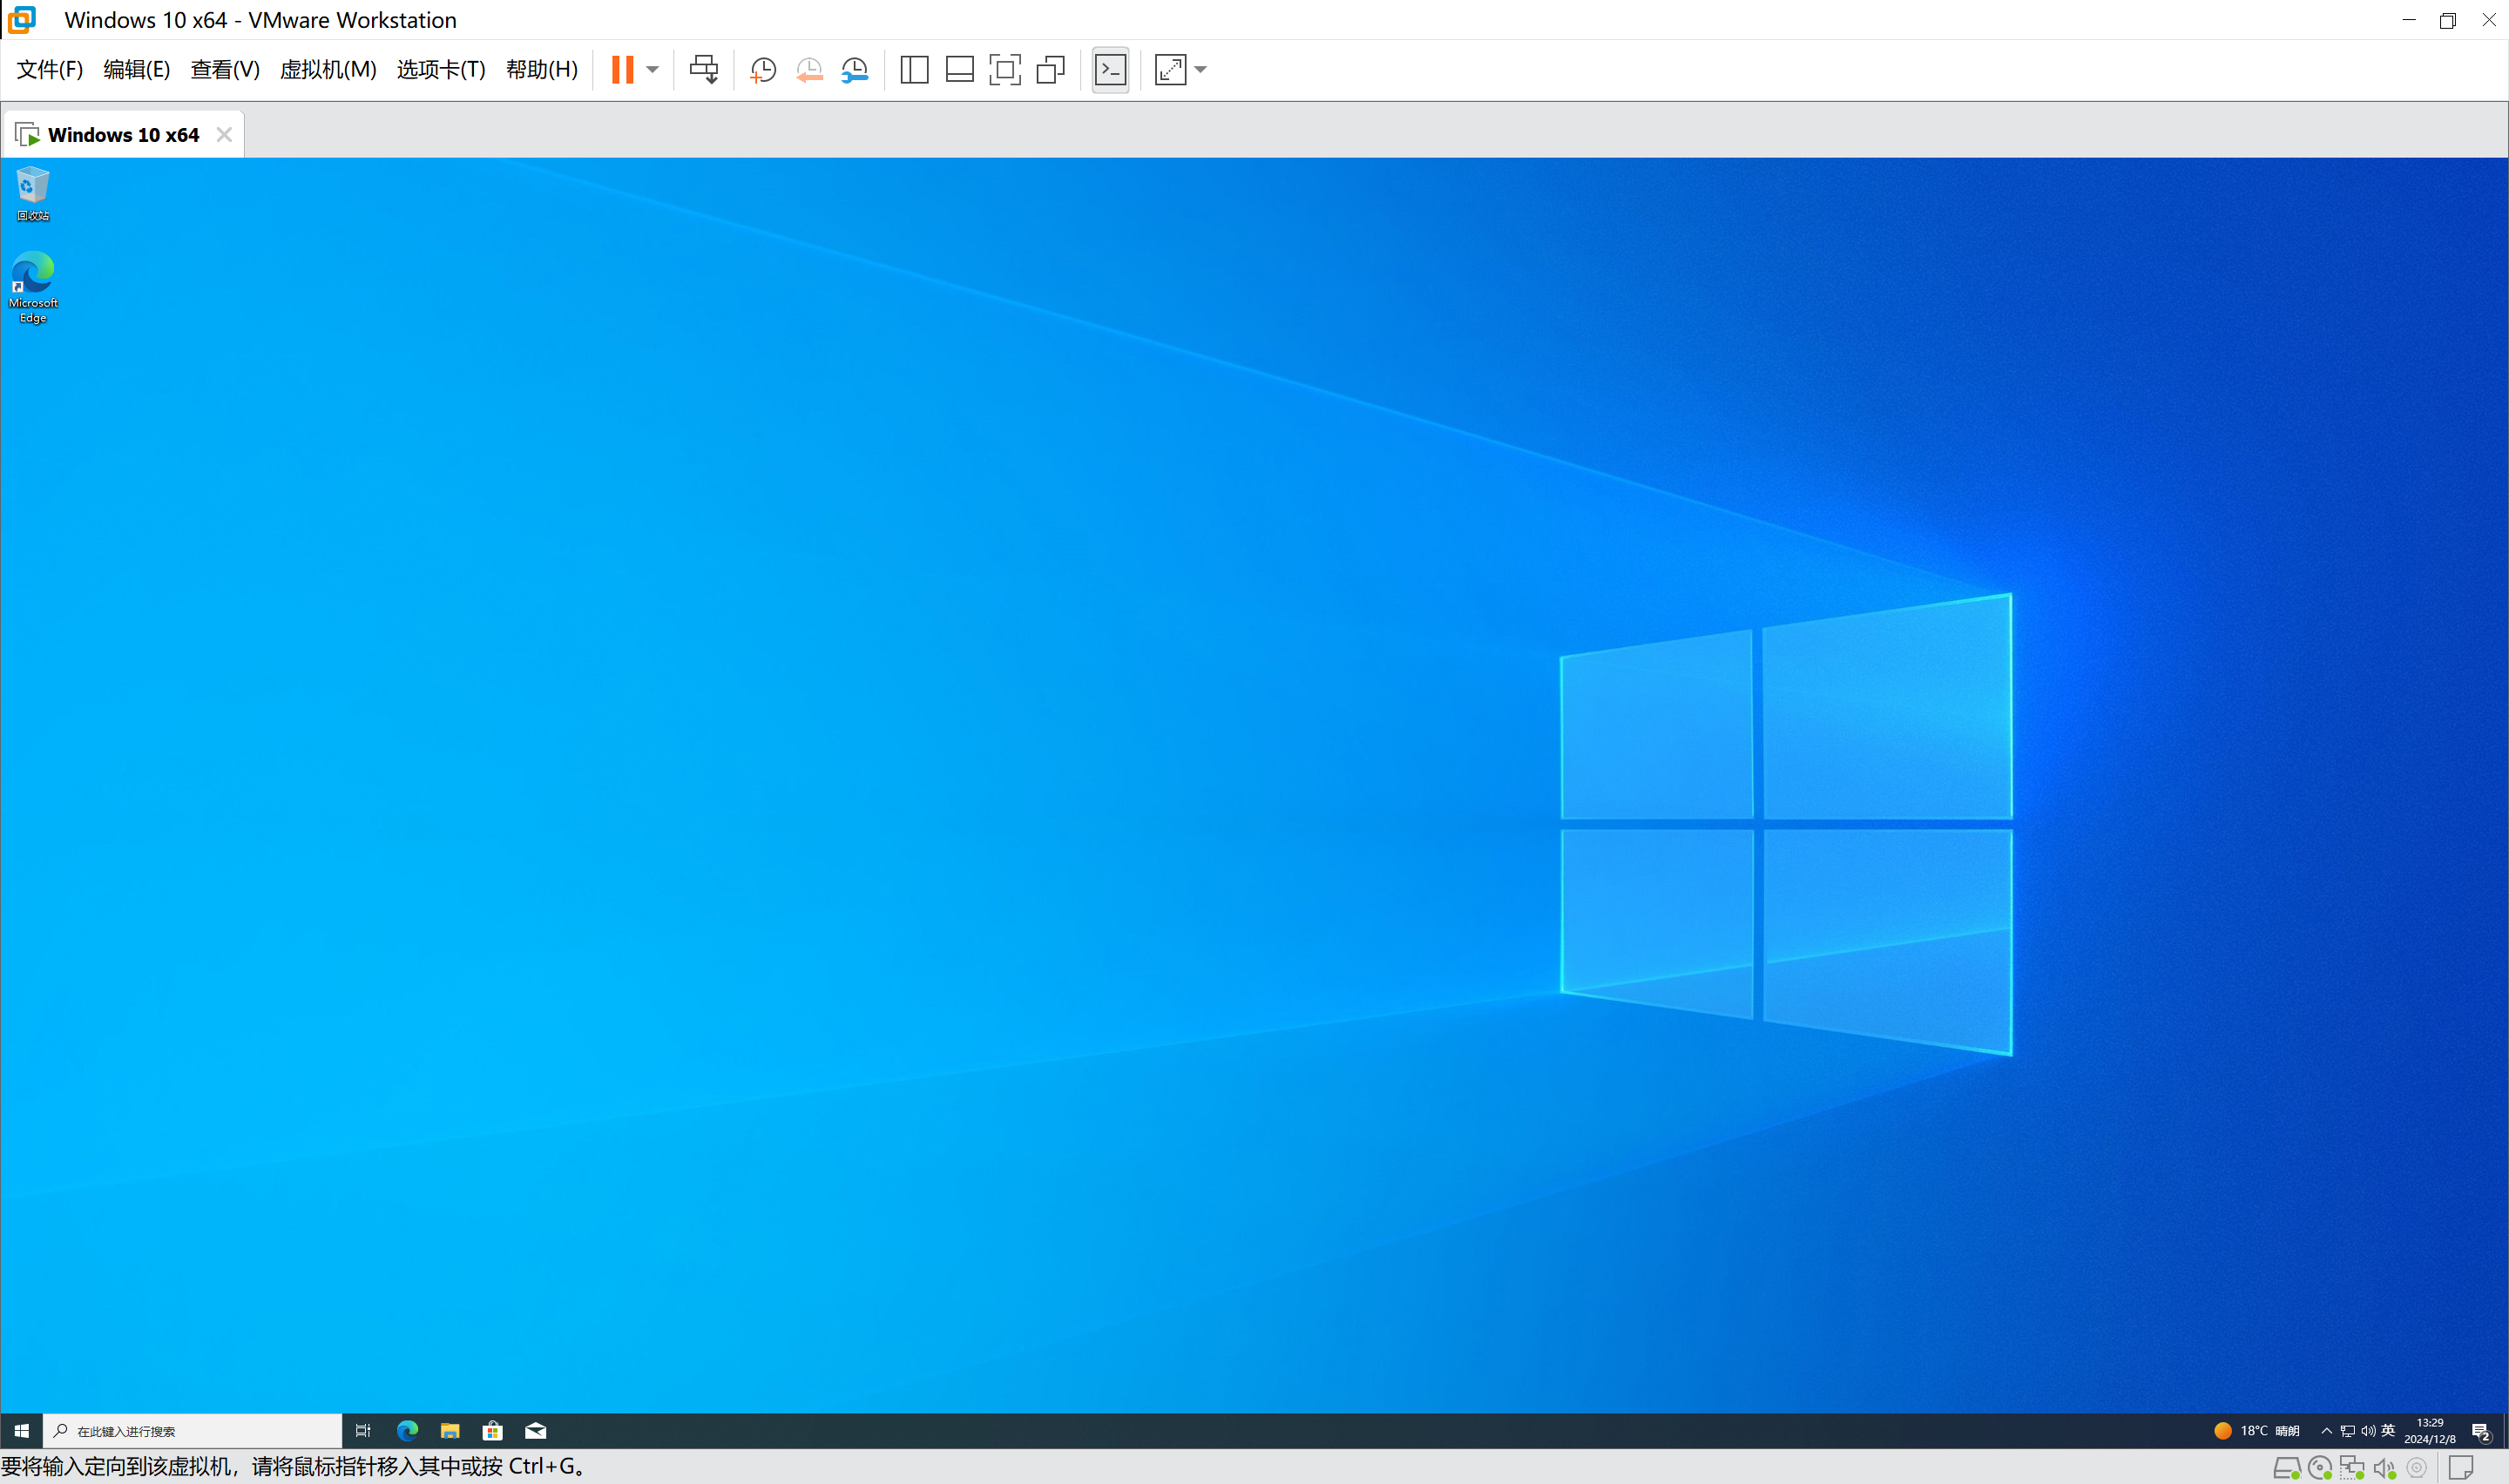
Task: Take a snapshot of this virtual machine
Action: tap(763, 69)
